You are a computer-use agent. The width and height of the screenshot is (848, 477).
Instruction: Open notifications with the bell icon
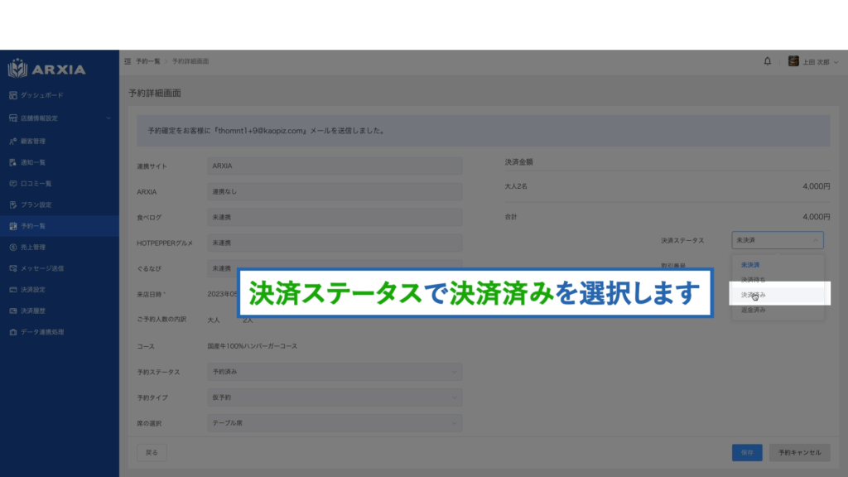coord(767,61)
